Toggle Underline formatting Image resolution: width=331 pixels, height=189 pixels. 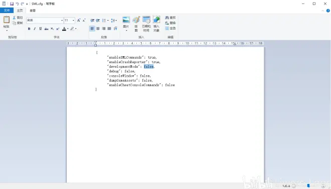[40, 29]
